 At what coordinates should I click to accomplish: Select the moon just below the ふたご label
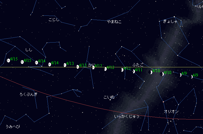(x=133, y=71)
